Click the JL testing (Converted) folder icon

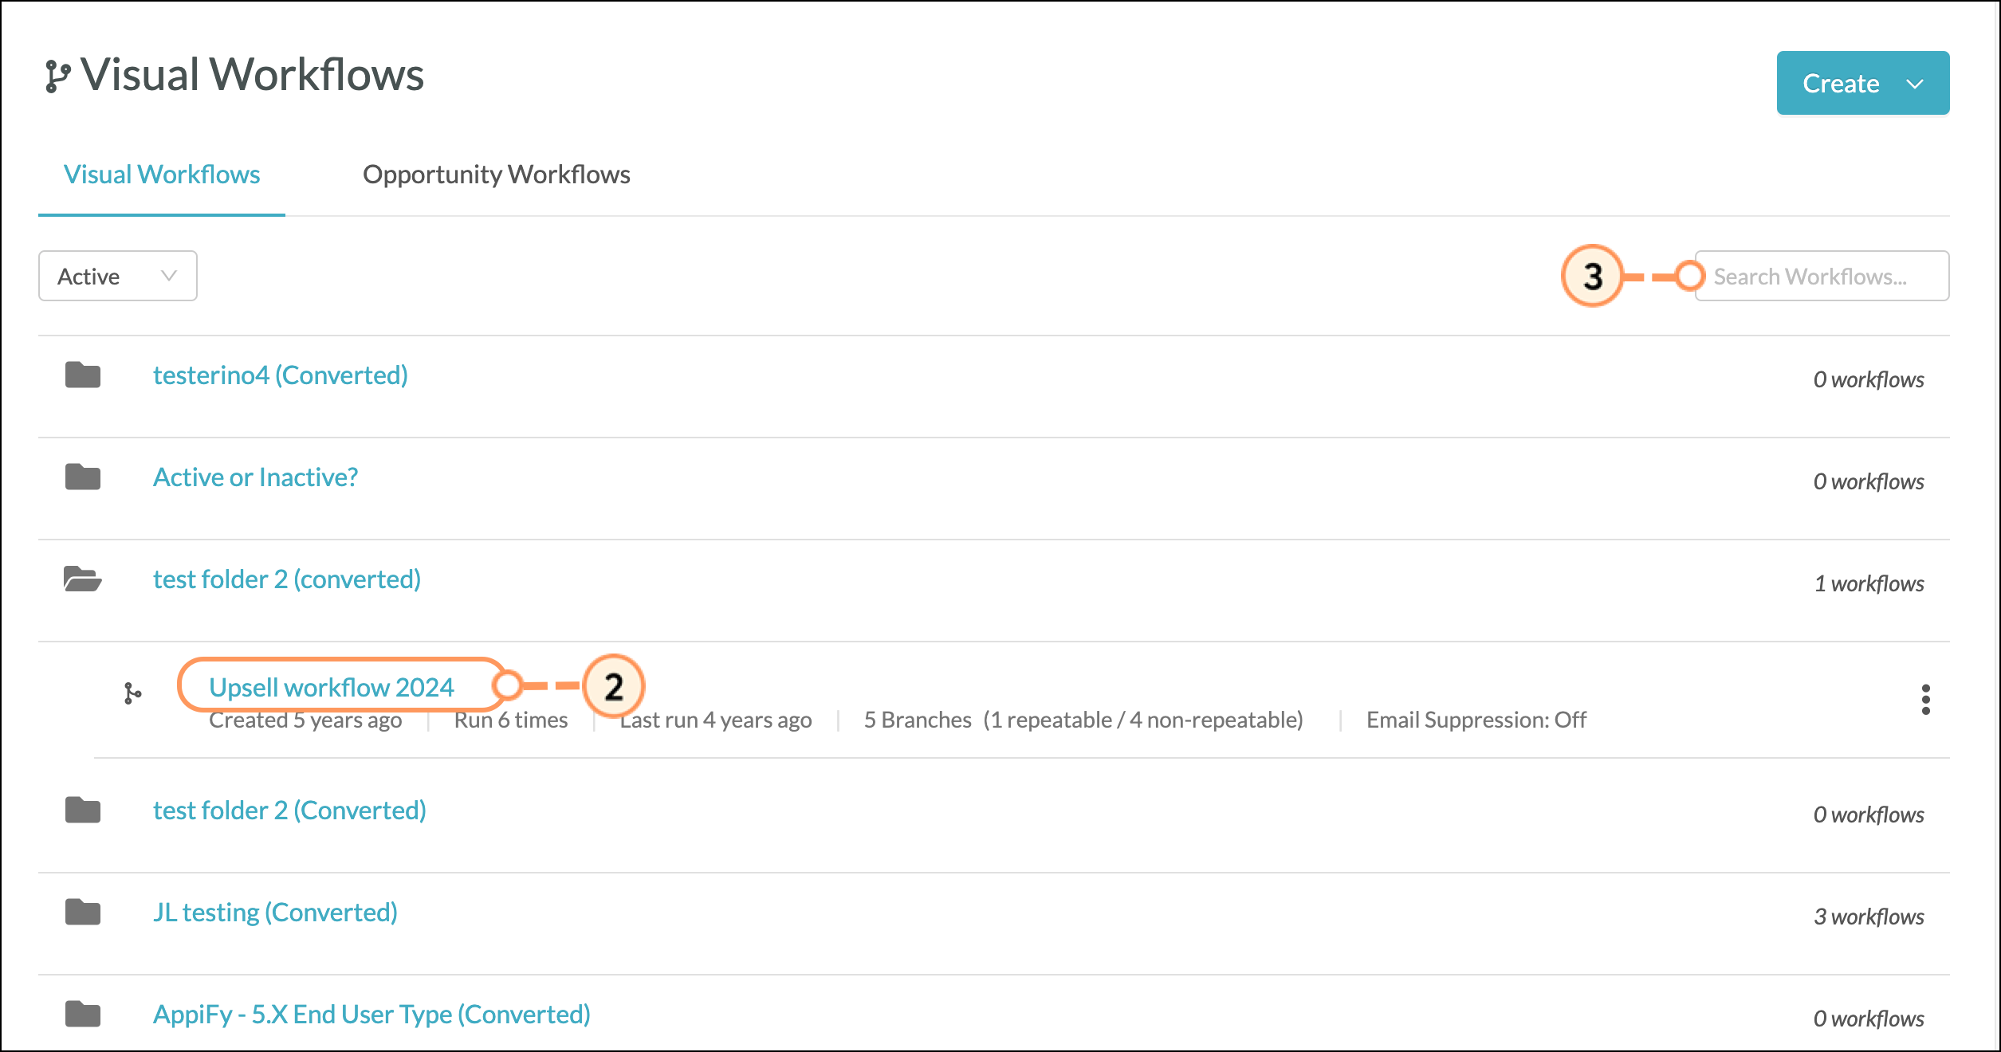83,912
